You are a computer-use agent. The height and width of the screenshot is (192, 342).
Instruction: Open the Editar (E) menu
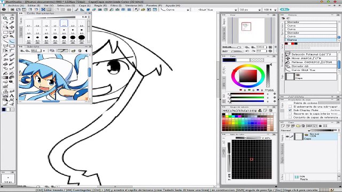[x=34, y=5]
